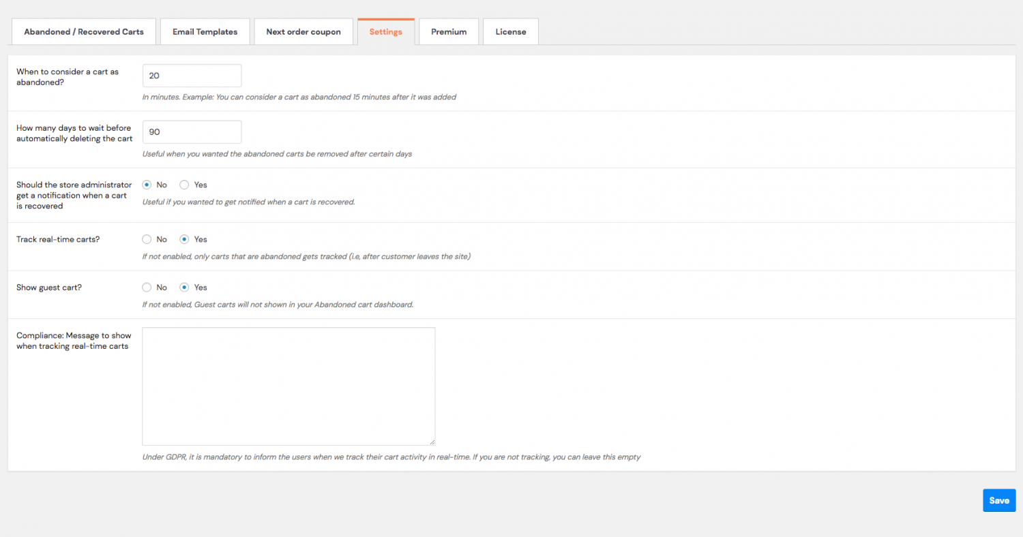1023x537 pixels.
Task: Click the "Show guest cart?" label text
Action: point(49,288)
